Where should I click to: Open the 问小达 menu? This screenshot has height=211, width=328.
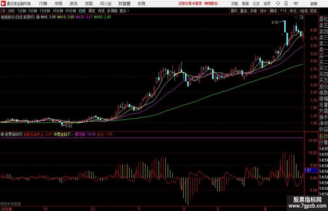tap(105, 3)
